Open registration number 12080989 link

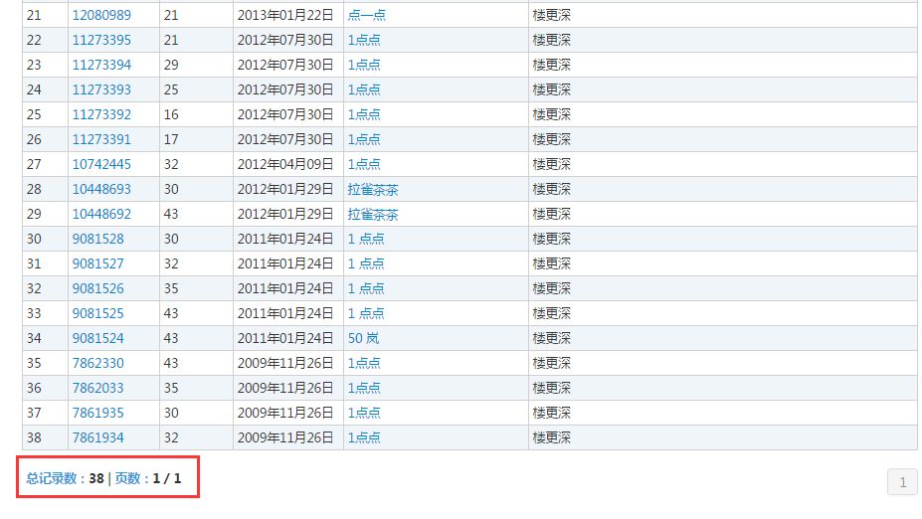click(x=101, y=15)
